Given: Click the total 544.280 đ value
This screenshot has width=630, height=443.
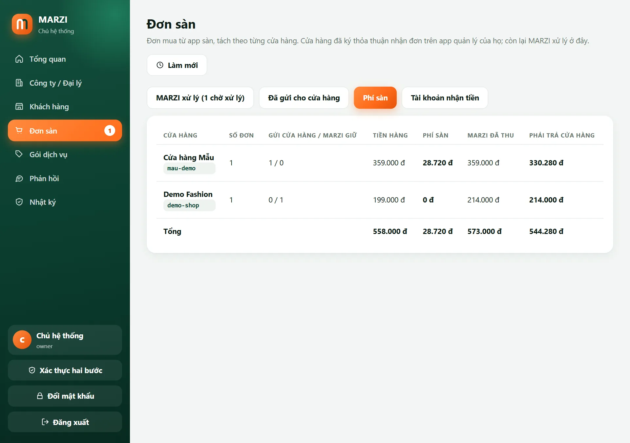Looking at the screenshot, I should [x=546, y=231].
